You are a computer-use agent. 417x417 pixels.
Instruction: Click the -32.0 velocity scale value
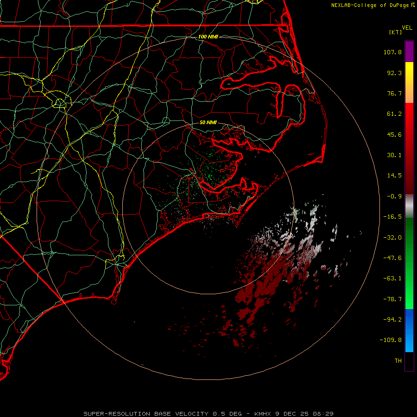(x=392, y=238)
